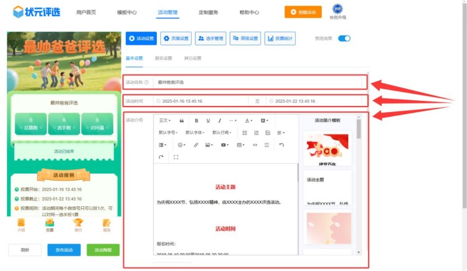Image resolution: width=467 pixels, height=271 pixels.
Task: Select the first 活动简介模板 thumbnail
Action: coord(328,148)
